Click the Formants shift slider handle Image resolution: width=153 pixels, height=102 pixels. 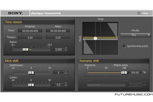click(x=124, y=73)
